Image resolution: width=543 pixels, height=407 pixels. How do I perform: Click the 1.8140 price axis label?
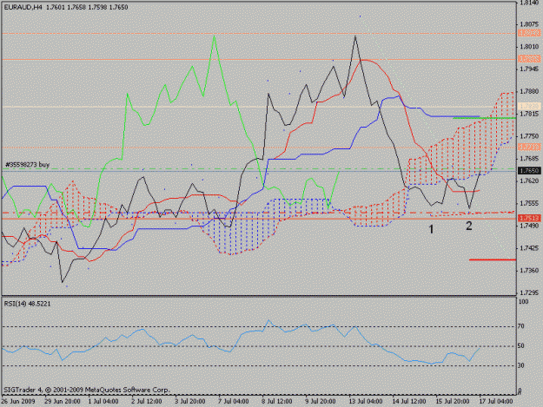(x=530, y=3)
